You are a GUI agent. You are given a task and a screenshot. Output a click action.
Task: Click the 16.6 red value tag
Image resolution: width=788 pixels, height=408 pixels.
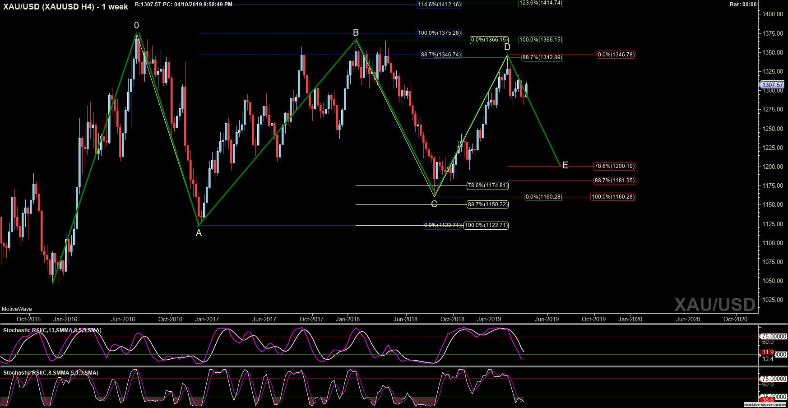click(767, 400)
